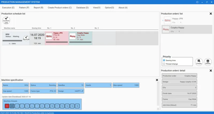Close the Production orders' list panel
The width and height of the screenshot is (214, 114).
[x=211, y=14]
